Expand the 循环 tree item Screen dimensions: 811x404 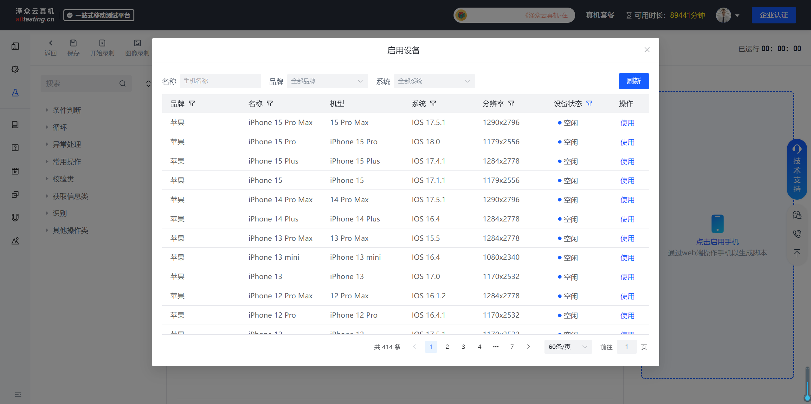click(x=47, y=127)
